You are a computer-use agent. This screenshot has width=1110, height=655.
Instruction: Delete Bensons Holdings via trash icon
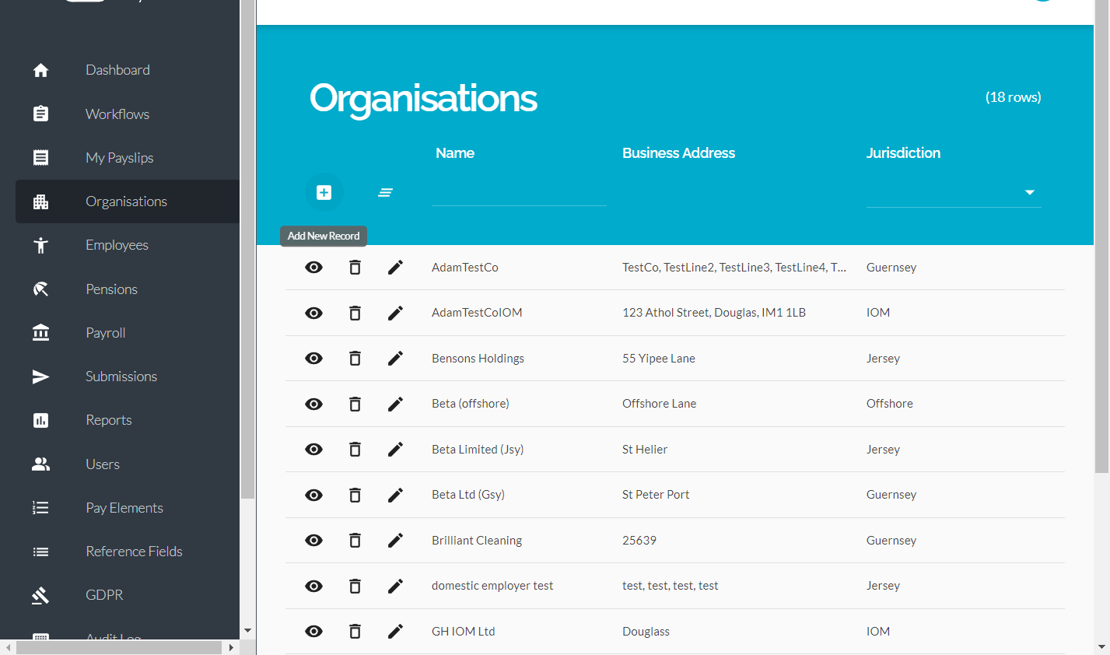coord(355,359)
